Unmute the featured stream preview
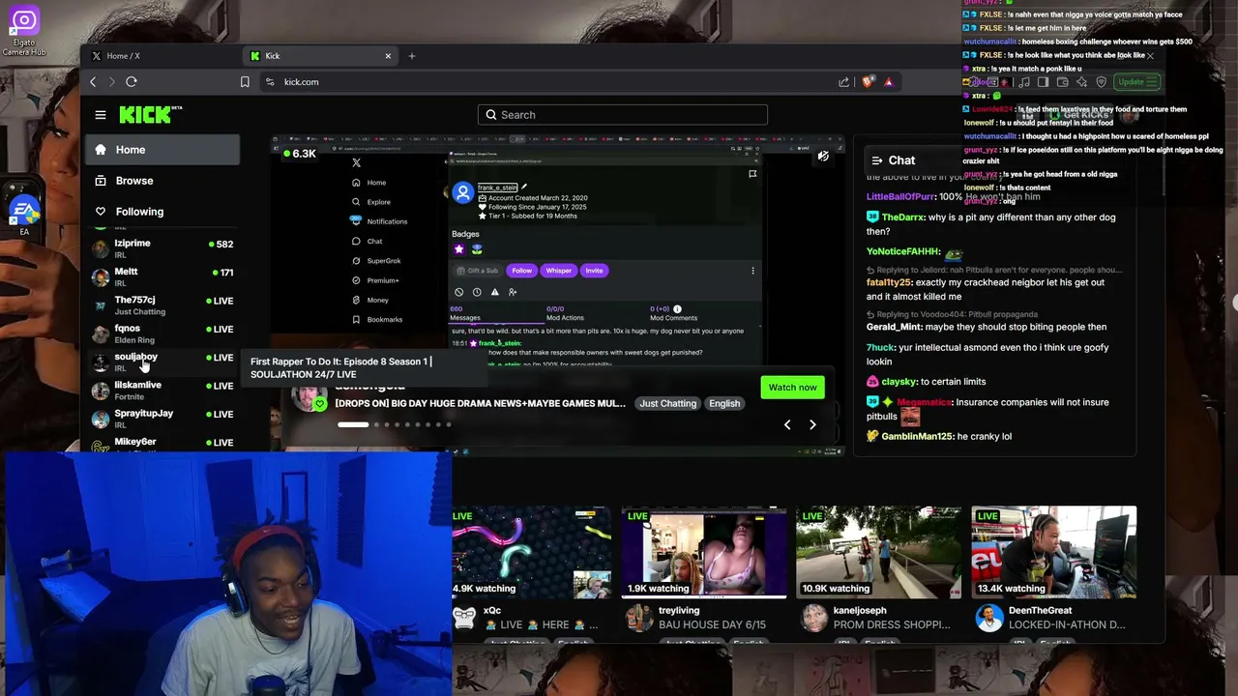 pyautogui.click(x=823, y=156)
